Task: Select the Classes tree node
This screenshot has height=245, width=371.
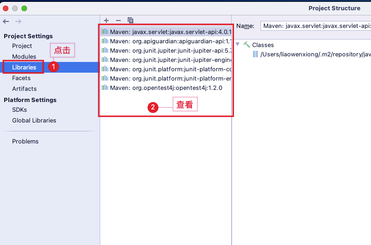Action: point(263,45)
